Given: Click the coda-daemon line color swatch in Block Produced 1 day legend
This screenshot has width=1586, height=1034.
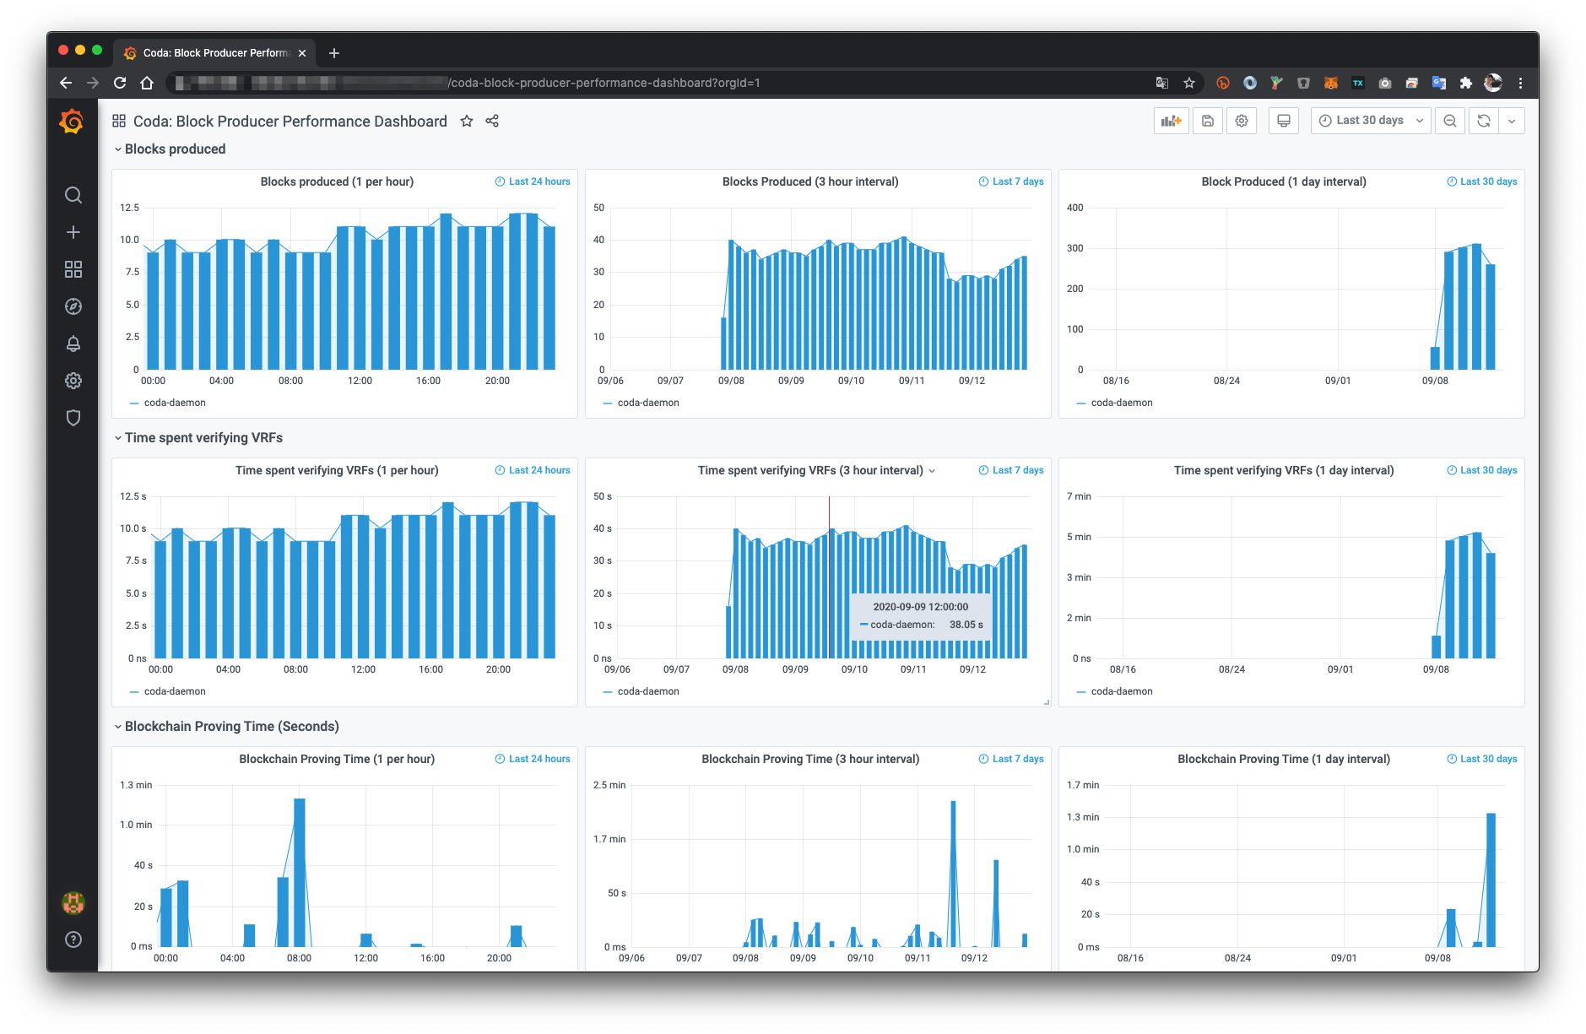Looking at the screenshot, I should pyautogui.click(x=1081, y=403).
